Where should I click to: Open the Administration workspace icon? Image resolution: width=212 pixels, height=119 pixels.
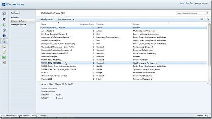click(4, 63)
